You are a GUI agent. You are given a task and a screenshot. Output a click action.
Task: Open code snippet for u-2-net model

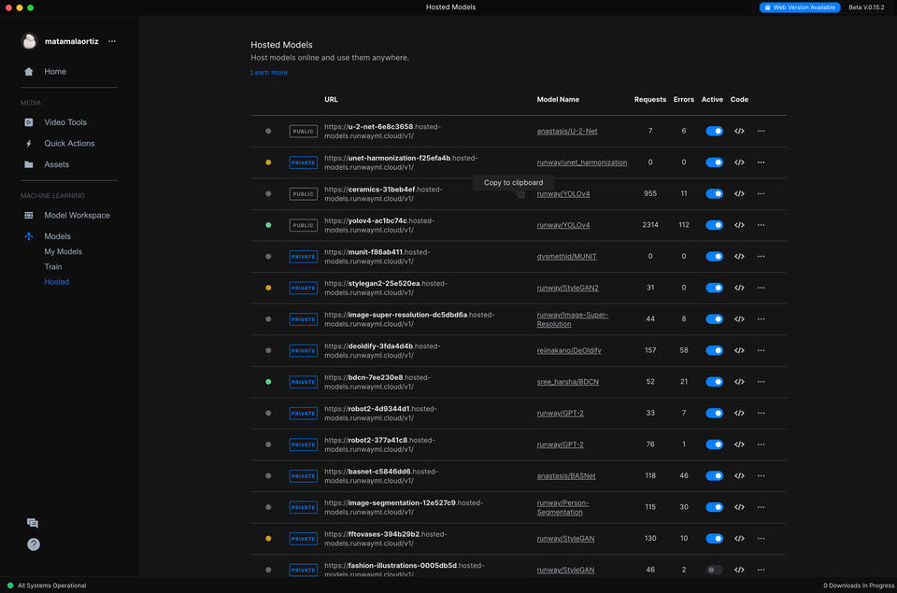[739, 131]
